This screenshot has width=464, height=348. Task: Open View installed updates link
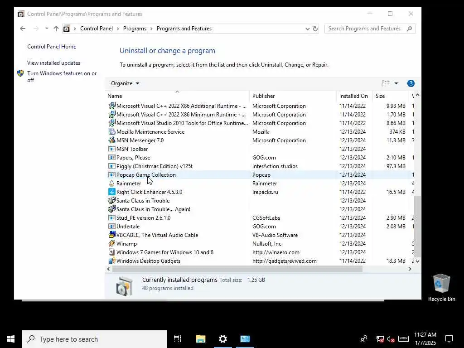click(53, 63)
